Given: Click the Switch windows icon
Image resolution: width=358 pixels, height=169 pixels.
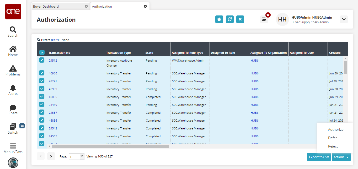Looking at the screenshot, I should [x=13, y=127].
